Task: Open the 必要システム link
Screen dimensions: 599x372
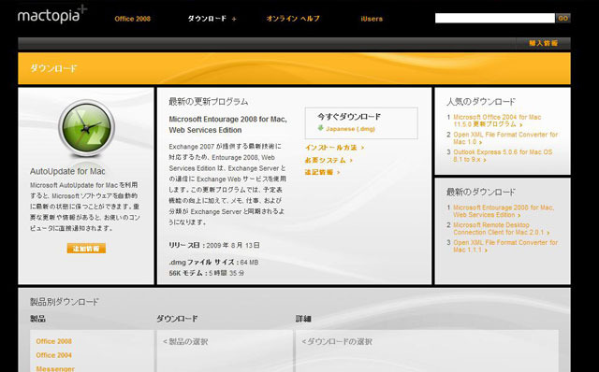Action: [x=329, y=160]
